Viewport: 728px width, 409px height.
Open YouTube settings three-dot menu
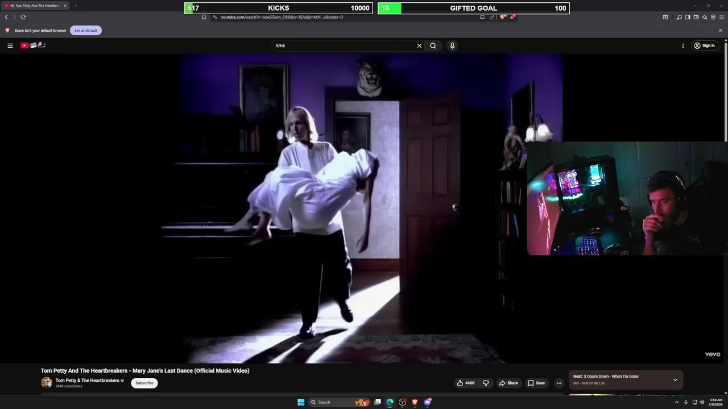coord(683,45)
